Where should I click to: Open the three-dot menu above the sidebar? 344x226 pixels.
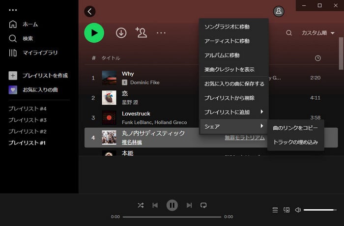(x=13, y=10)
